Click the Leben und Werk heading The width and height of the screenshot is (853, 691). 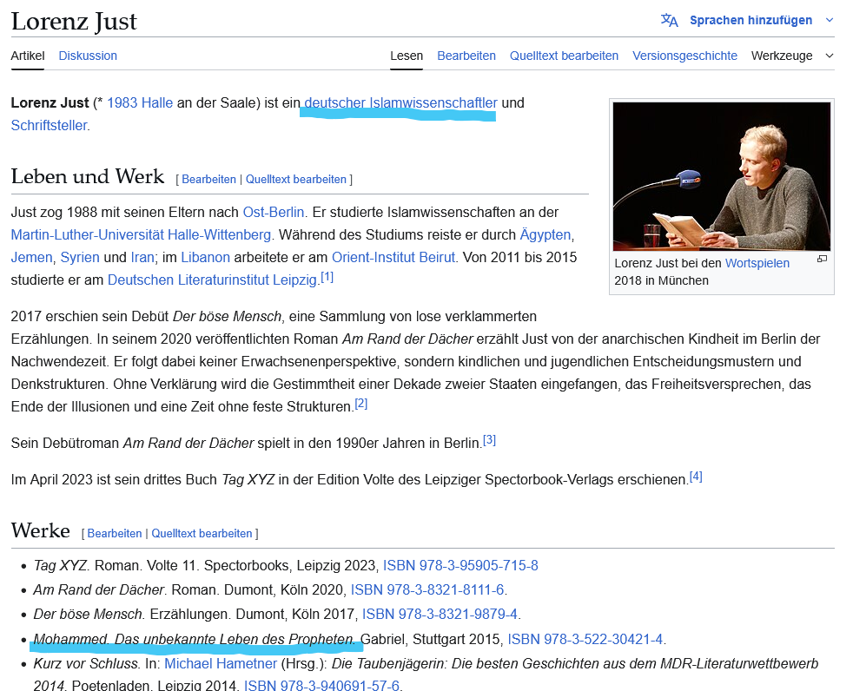(88, 177)
